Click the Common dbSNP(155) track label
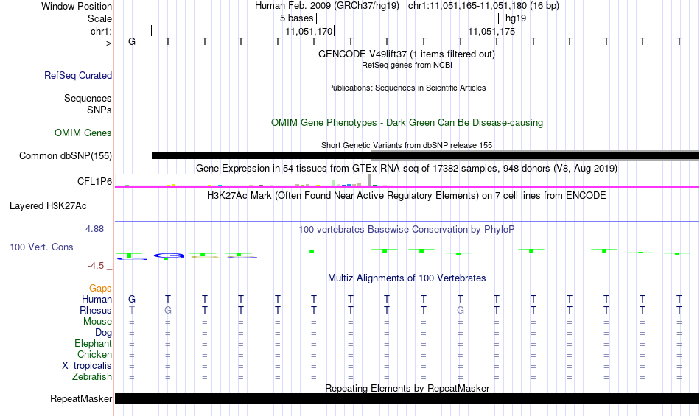The height and width of the screenshot is (416, 700). coord(66,155)
